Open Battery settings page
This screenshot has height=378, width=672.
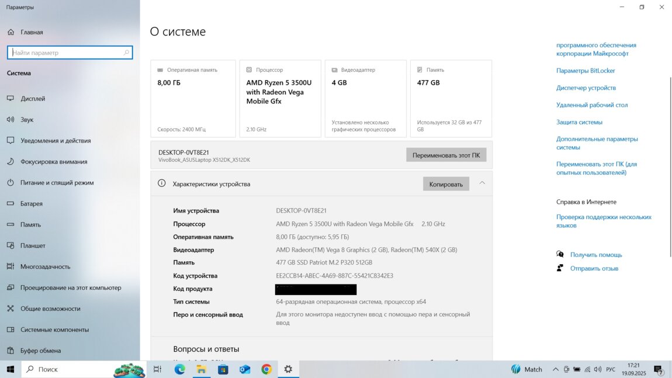pyautogui.click(x=32, y=204)
